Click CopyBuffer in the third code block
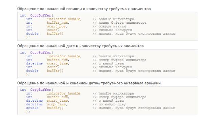The width and height of the screenshot is (217, 122). click(x=41, y=90)
